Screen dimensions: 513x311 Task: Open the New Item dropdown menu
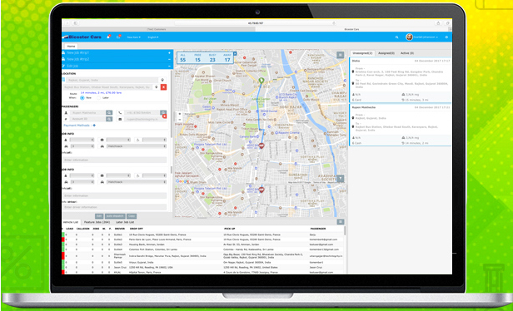point(134,37)
